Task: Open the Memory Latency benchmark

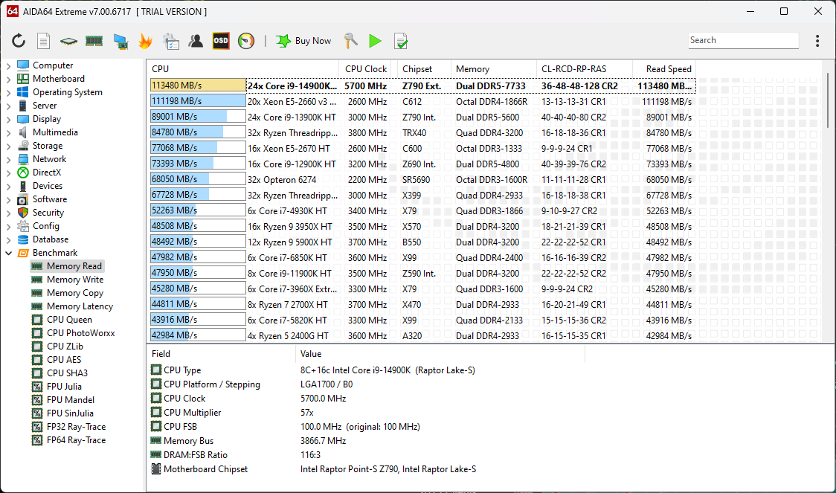Action: [80, 306]
